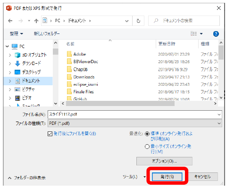Click date 2018/08/23 18:26
This screenshot has width=226, height=188.
pyautogui.click(x=174, y=62)
